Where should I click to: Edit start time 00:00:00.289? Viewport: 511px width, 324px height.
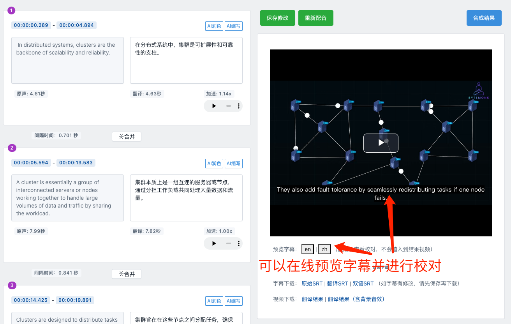(31, 25)
